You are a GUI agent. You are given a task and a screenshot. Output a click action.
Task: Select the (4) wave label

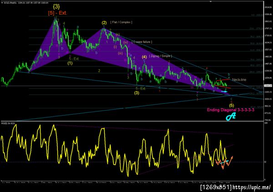(x=144, y=57)
